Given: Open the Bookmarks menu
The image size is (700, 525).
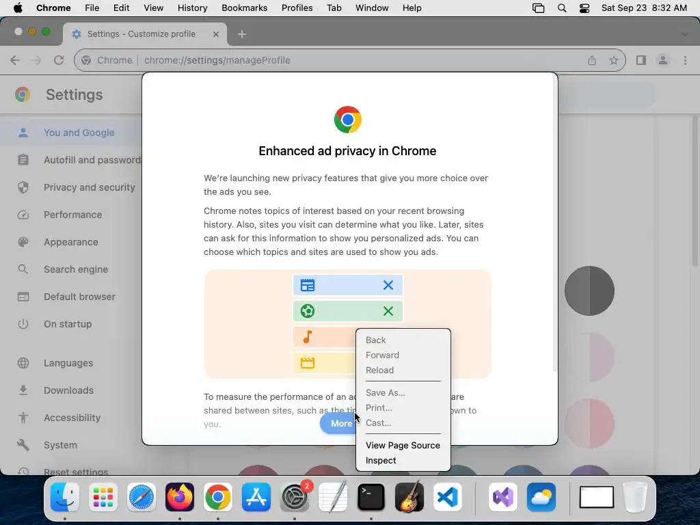Looking at the screenshot, I should (x=244, y=8).
